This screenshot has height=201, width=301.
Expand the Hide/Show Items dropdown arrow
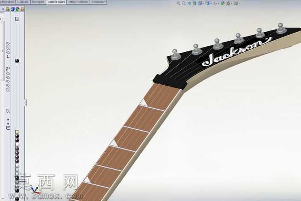(x=218, y=3)
